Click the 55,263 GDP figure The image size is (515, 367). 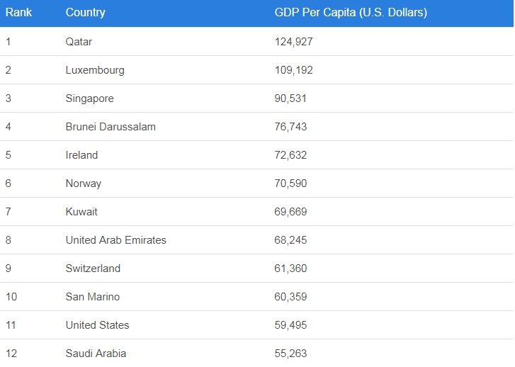(x=290, y=353)
